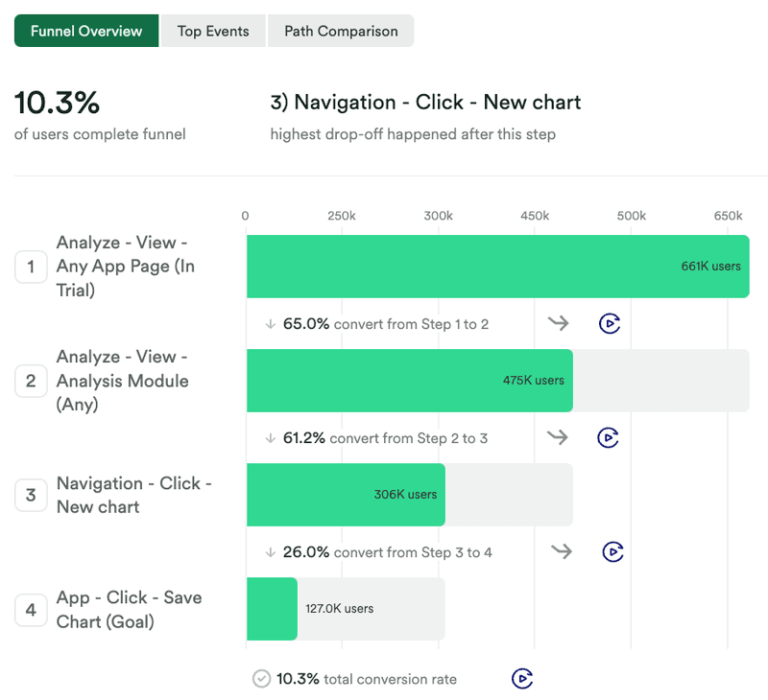
Task: Click replay icon beside total conversion rate
Action: tap(521, 679)
